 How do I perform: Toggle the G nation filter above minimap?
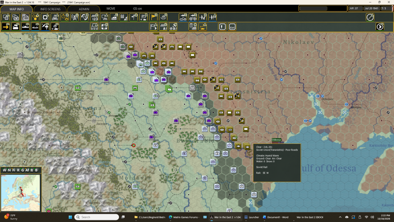point(22,170)
